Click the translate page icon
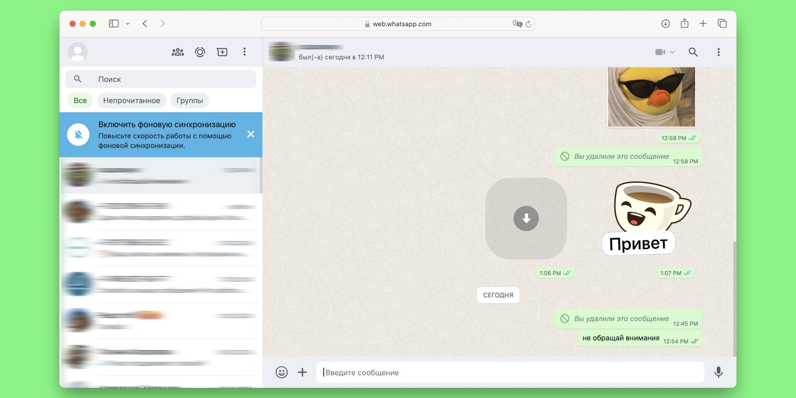 pos(517,24)
